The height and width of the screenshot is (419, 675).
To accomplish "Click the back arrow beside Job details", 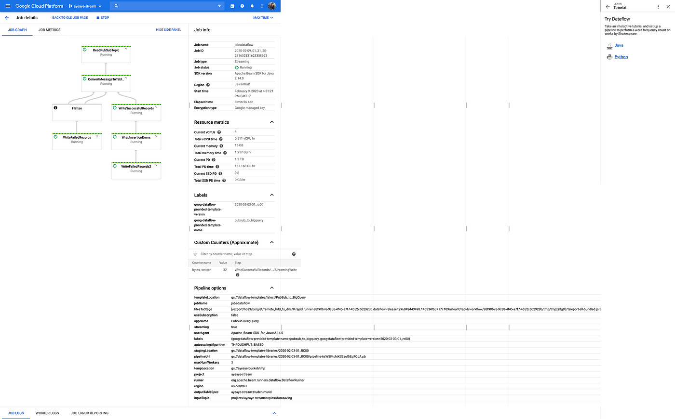I will click(x=7, y=17).
